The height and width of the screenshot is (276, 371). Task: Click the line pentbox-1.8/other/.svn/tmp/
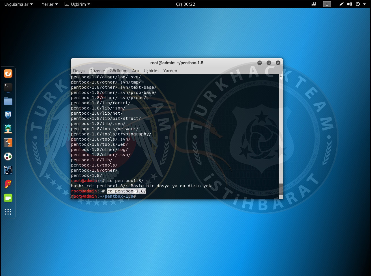pyautogui.click(x=106, y=82)
